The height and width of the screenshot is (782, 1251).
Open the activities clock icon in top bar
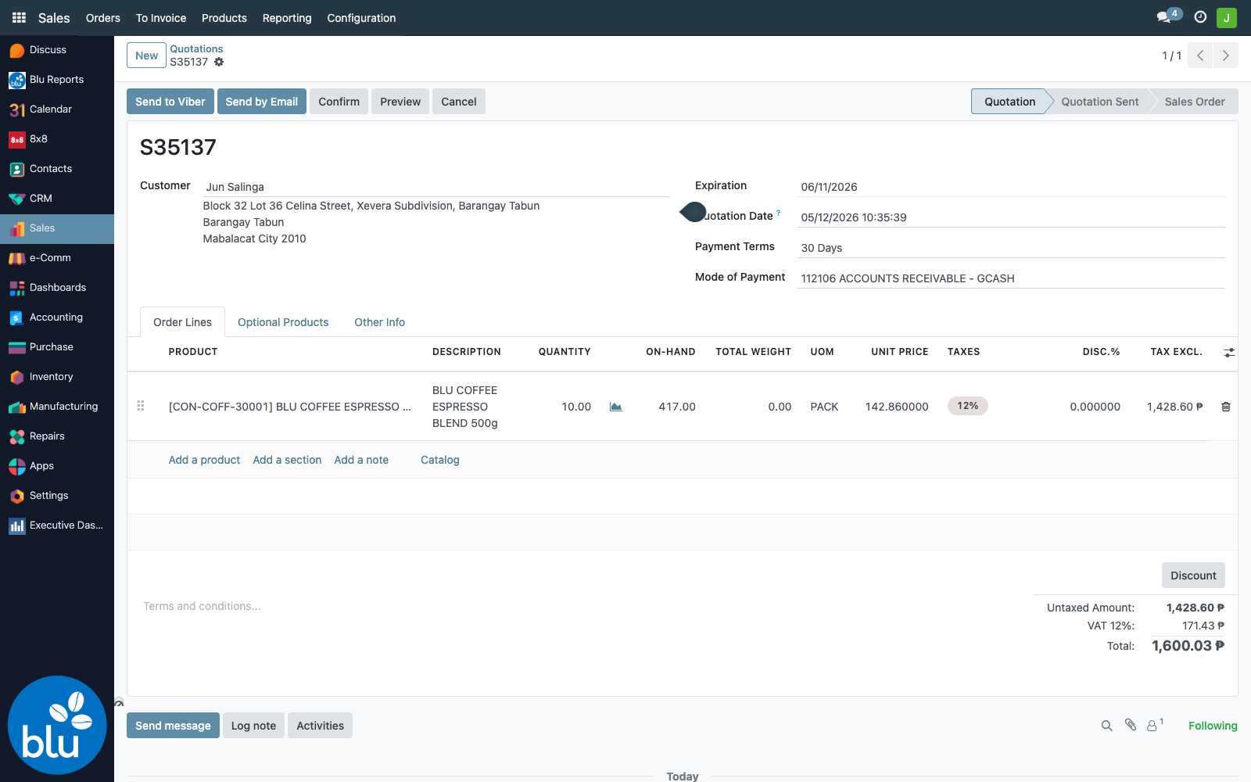(1200, 16)
